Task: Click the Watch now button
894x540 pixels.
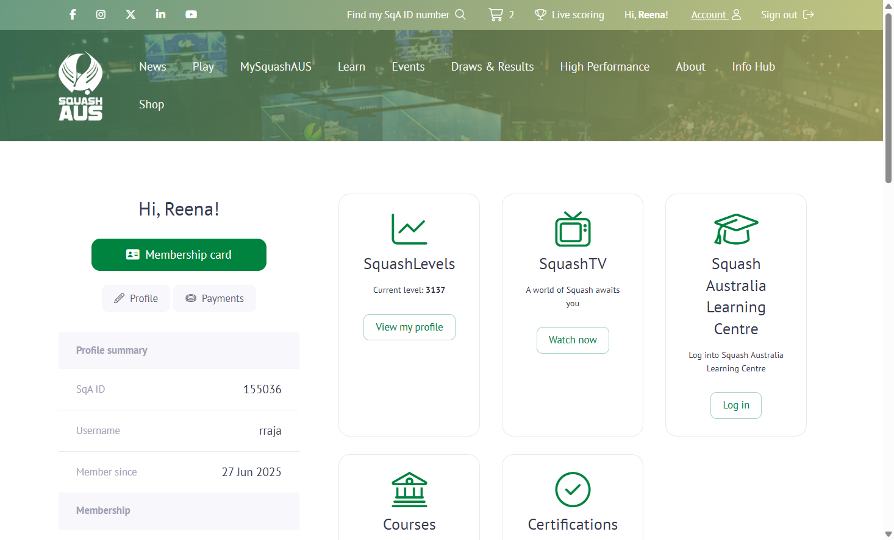Action: (573, 340)
